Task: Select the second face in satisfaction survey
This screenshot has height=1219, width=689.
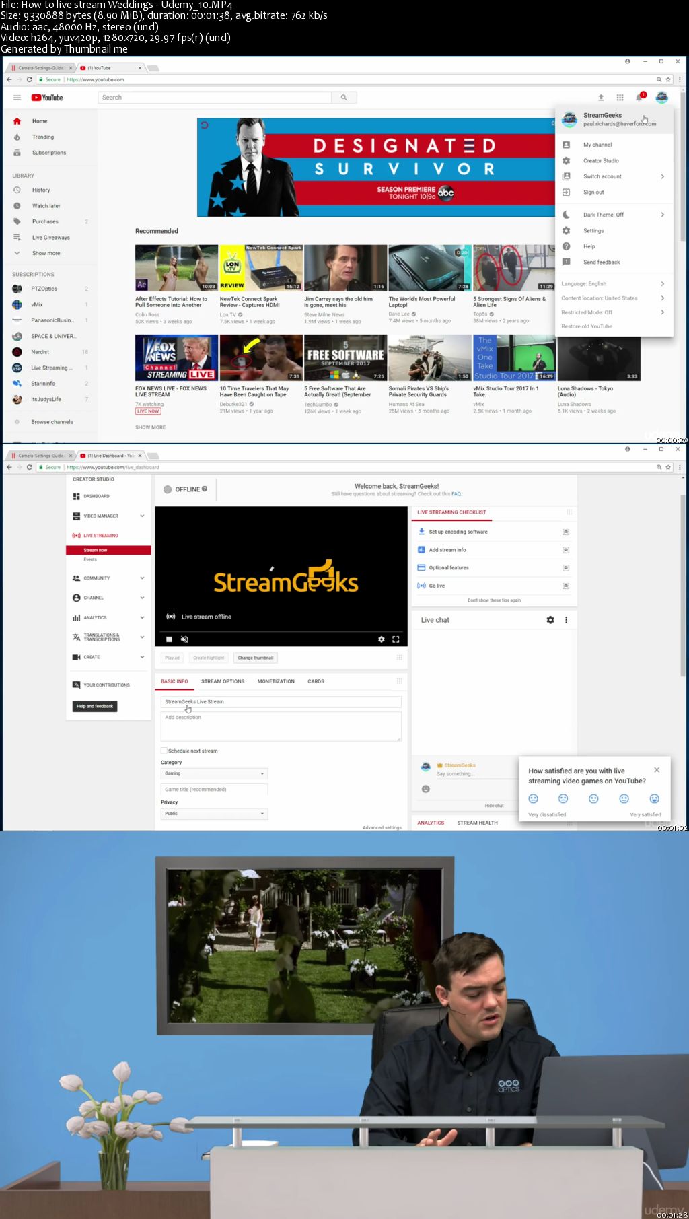Action: (563, 799)
